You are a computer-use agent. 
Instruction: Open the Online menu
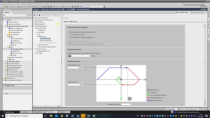(23, 4)
